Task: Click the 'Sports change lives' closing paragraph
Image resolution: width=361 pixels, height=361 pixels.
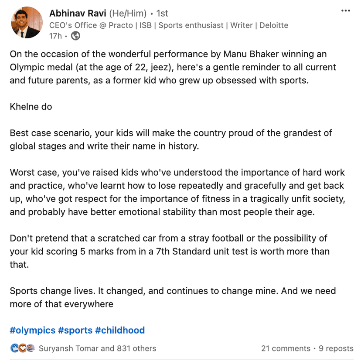Action: click(173, 297)
